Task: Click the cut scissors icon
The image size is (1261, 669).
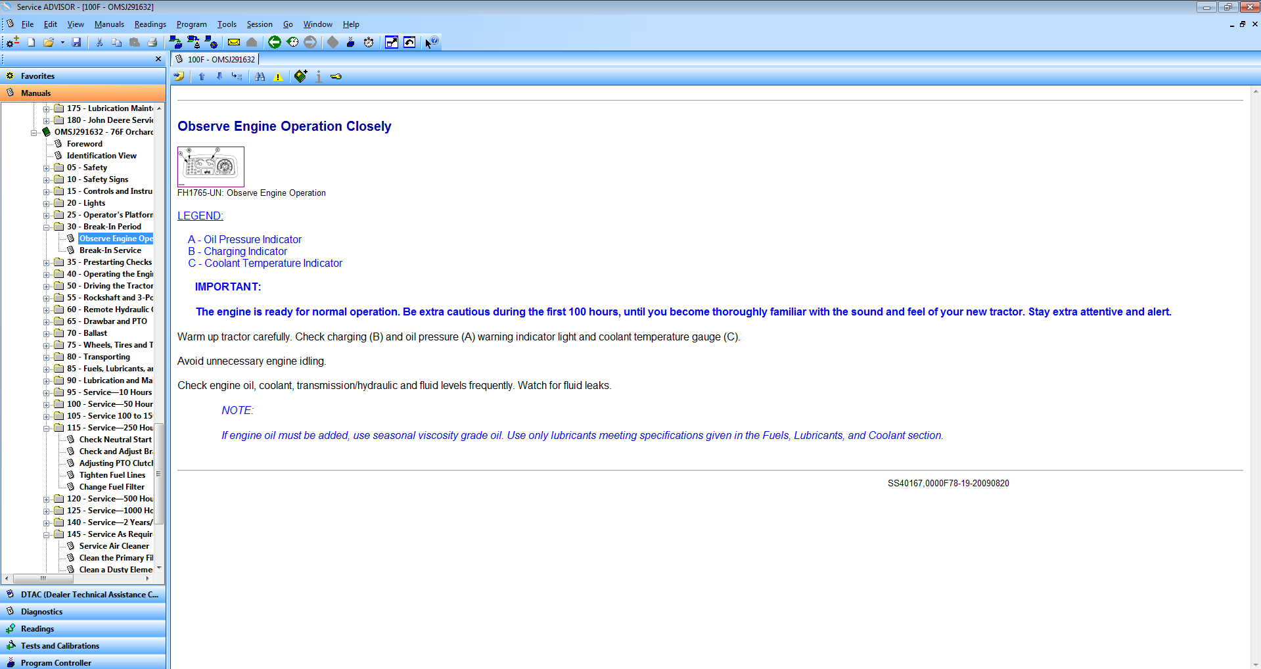Action: pyautogui.click(x=99, y=42)
